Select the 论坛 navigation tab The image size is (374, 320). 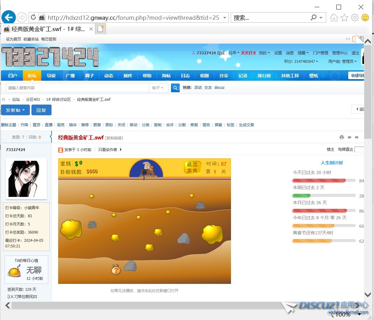[x=32, y=76]
